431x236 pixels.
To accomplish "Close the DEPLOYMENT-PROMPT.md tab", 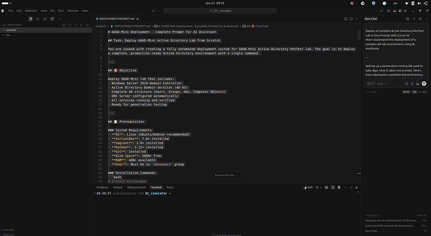I will pyautogui.click(x=137, y=19).
